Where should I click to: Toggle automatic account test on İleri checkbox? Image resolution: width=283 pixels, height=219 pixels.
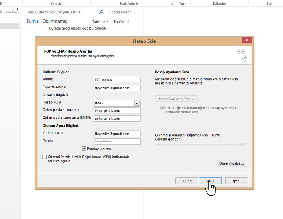[x=162, y=108]
